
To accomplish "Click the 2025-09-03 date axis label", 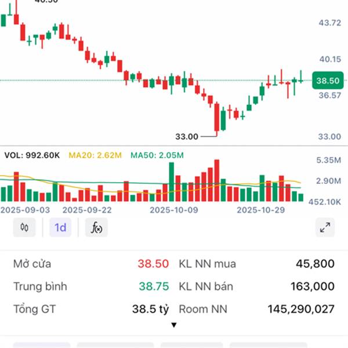I will [x=25, y=210].
